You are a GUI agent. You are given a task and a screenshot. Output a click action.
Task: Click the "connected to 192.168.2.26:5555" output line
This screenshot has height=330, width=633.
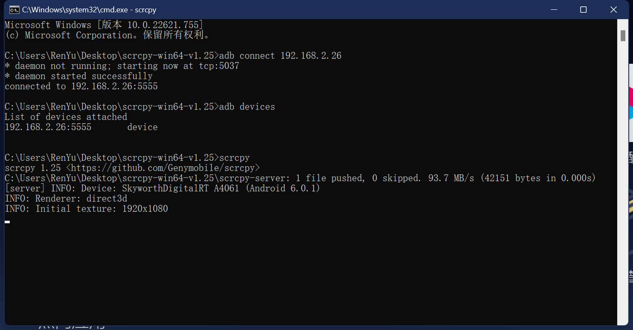[x=81, y=87]
